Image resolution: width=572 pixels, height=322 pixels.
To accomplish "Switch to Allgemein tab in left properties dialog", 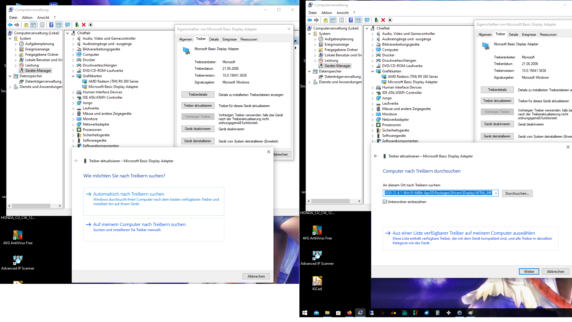I will tap(186, 39).
